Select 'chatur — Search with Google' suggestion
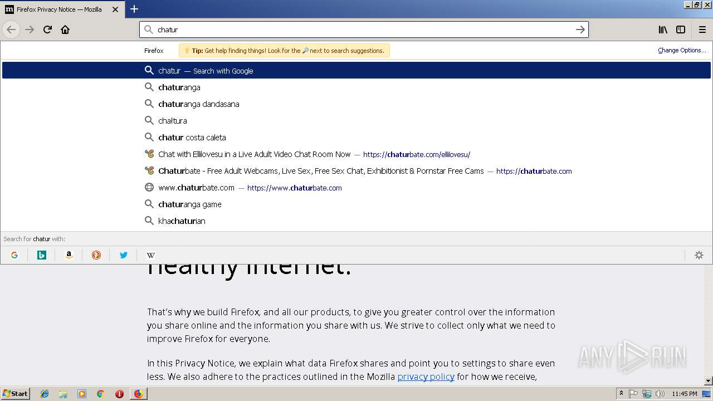 (x=356, y=71)
